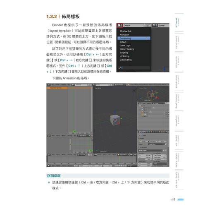Open Blender Render engine dropdown
This screenshot has height=207, width=215.
[x=120, y=85]
